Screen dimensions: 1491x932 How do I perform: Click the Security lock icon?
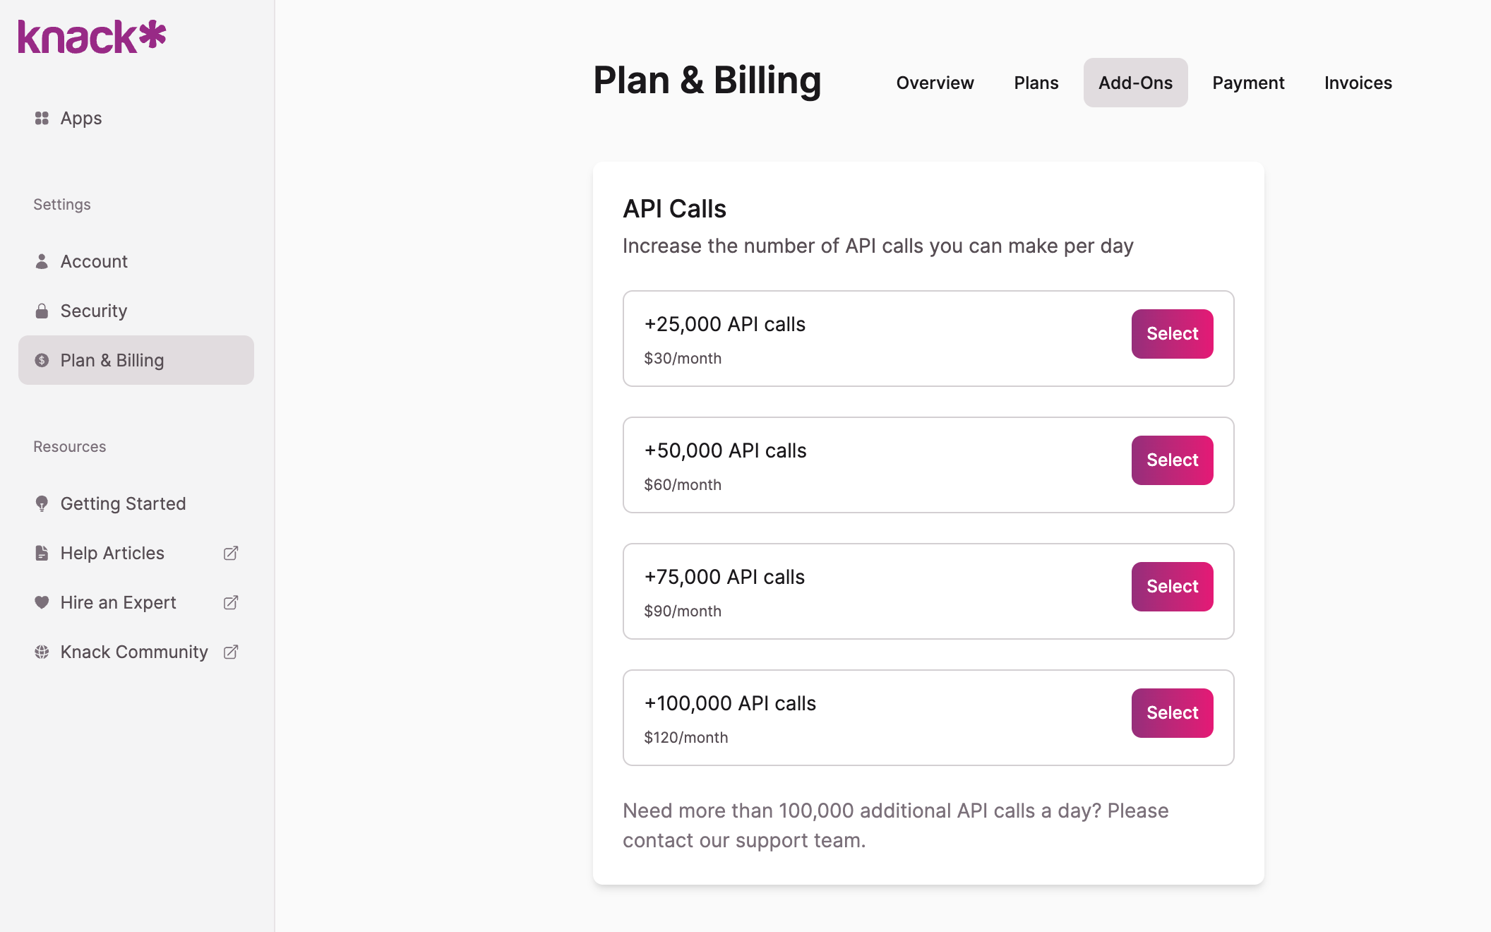point(42,311)
